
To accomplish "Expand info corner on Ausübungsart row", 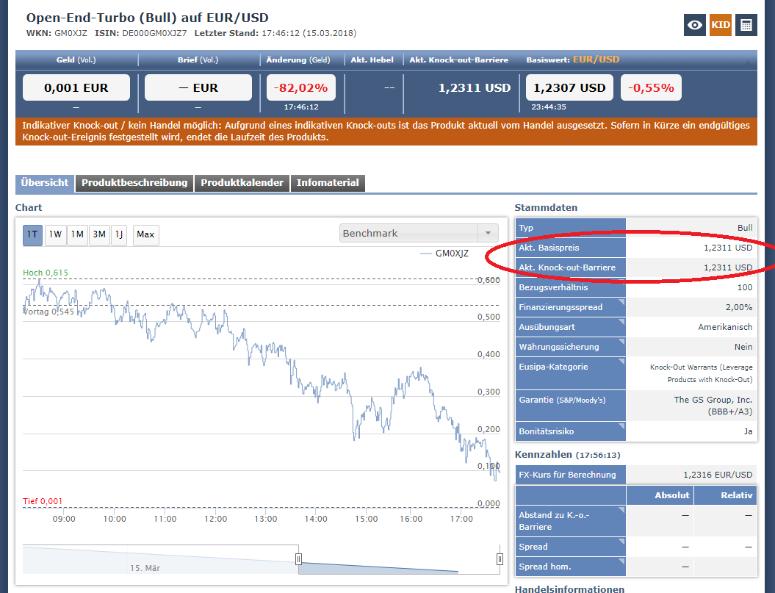I will pos(621,321).
